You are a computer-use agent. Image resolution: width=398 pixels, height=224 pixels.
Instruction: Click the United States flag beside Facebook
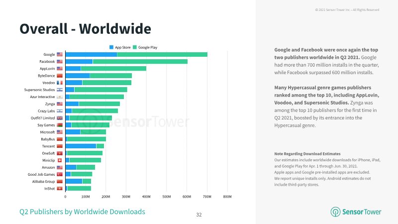(60, 61)
